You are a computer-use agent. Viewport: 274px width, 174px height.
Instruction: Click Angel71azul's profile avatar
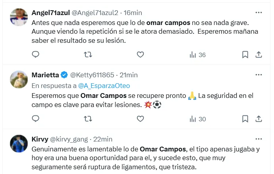(18, 17)
